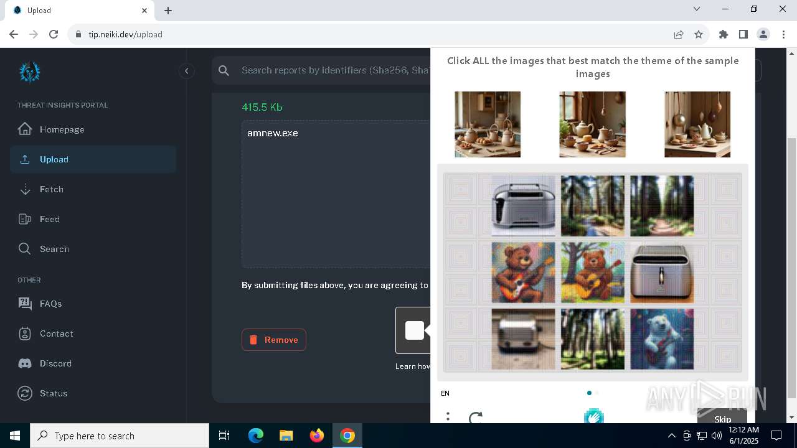
Task: Select the top-right forest path captcha image
Action: tap(662, 205)
